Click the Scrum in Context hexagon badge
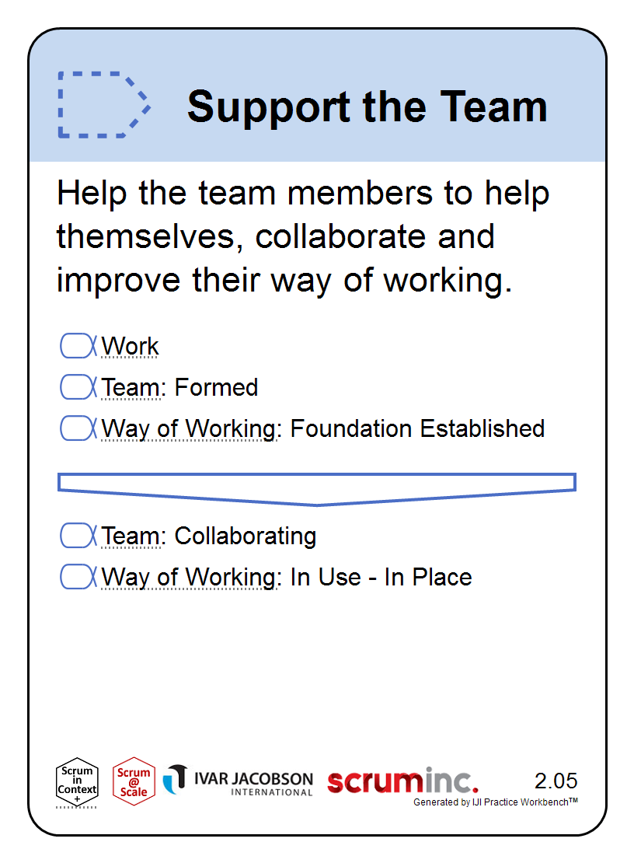The height and width of the screenshot is (863, 634). [x=77, y=783]
